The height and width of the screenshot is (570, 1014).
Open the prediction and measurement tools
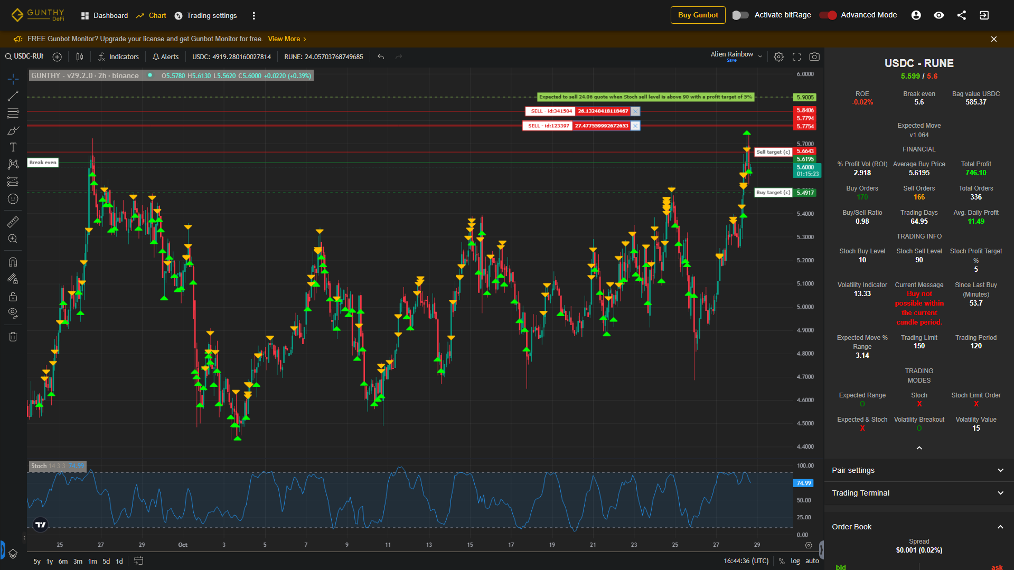(13, 182)
